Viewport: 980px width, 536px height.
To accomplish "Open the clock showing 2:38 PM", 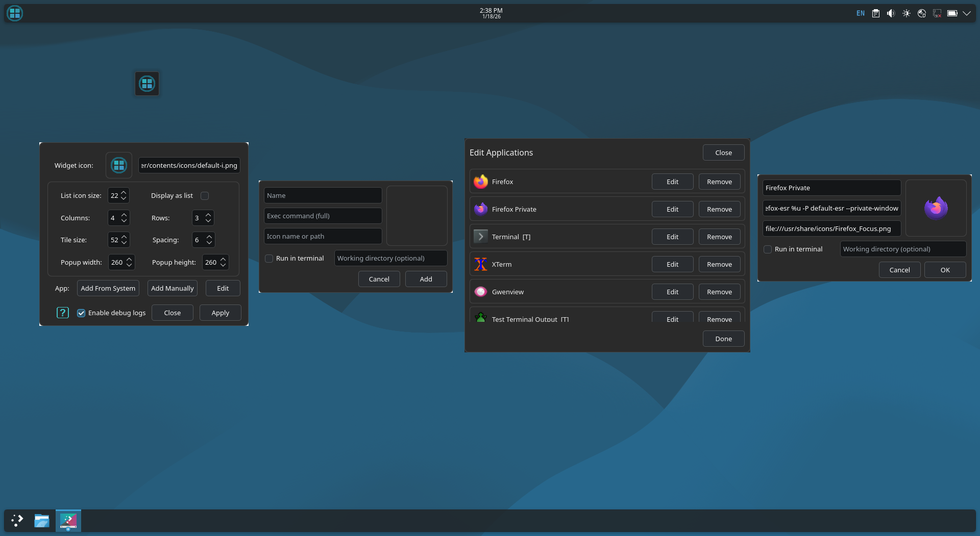I will (491, 13).
